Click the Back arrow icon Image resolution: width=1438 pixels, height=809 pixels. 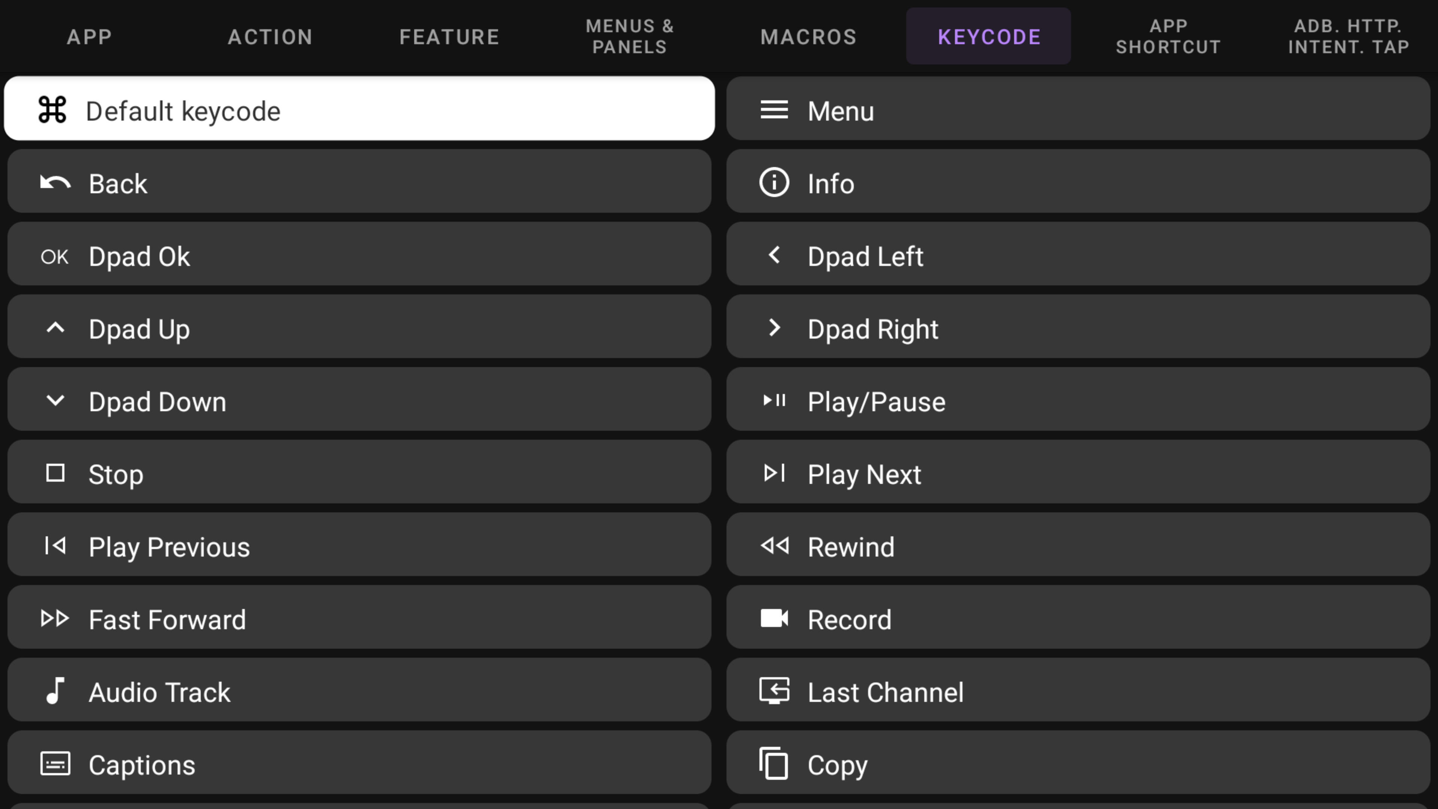tap(55, 183)
